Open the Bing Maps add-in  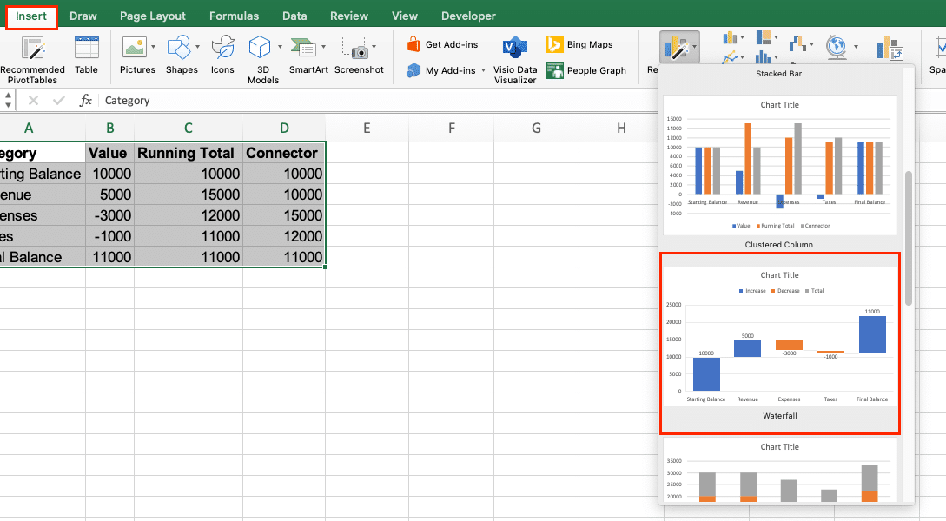point(579,44)
